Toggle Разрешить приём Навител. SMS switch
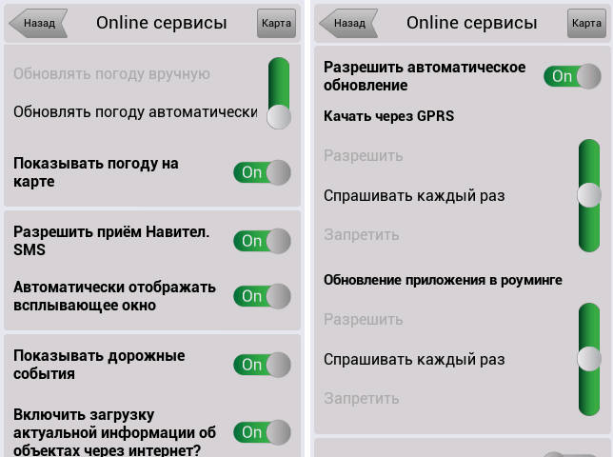613x457 pixels. (262, 241)
